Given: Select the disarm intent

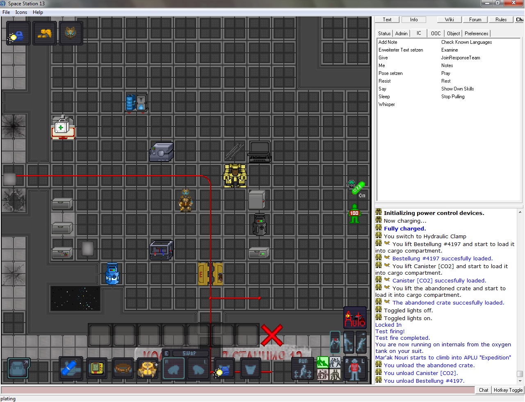Looking at the screenshot, I should coord(335,362).
